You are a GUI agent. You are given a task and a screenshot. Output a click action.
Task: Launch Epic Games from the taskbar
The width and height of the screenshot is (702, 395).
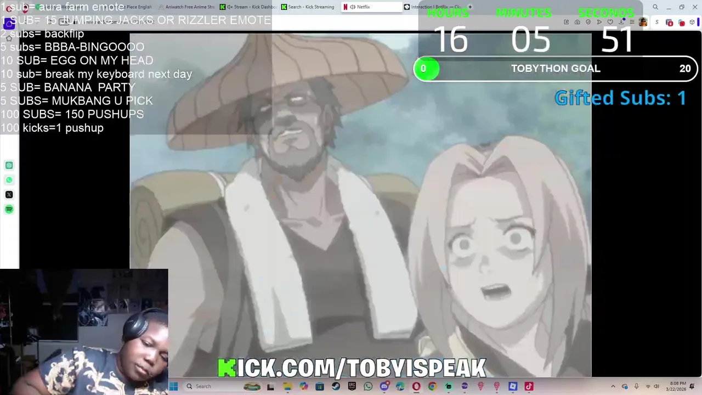(x=352, y=387)
